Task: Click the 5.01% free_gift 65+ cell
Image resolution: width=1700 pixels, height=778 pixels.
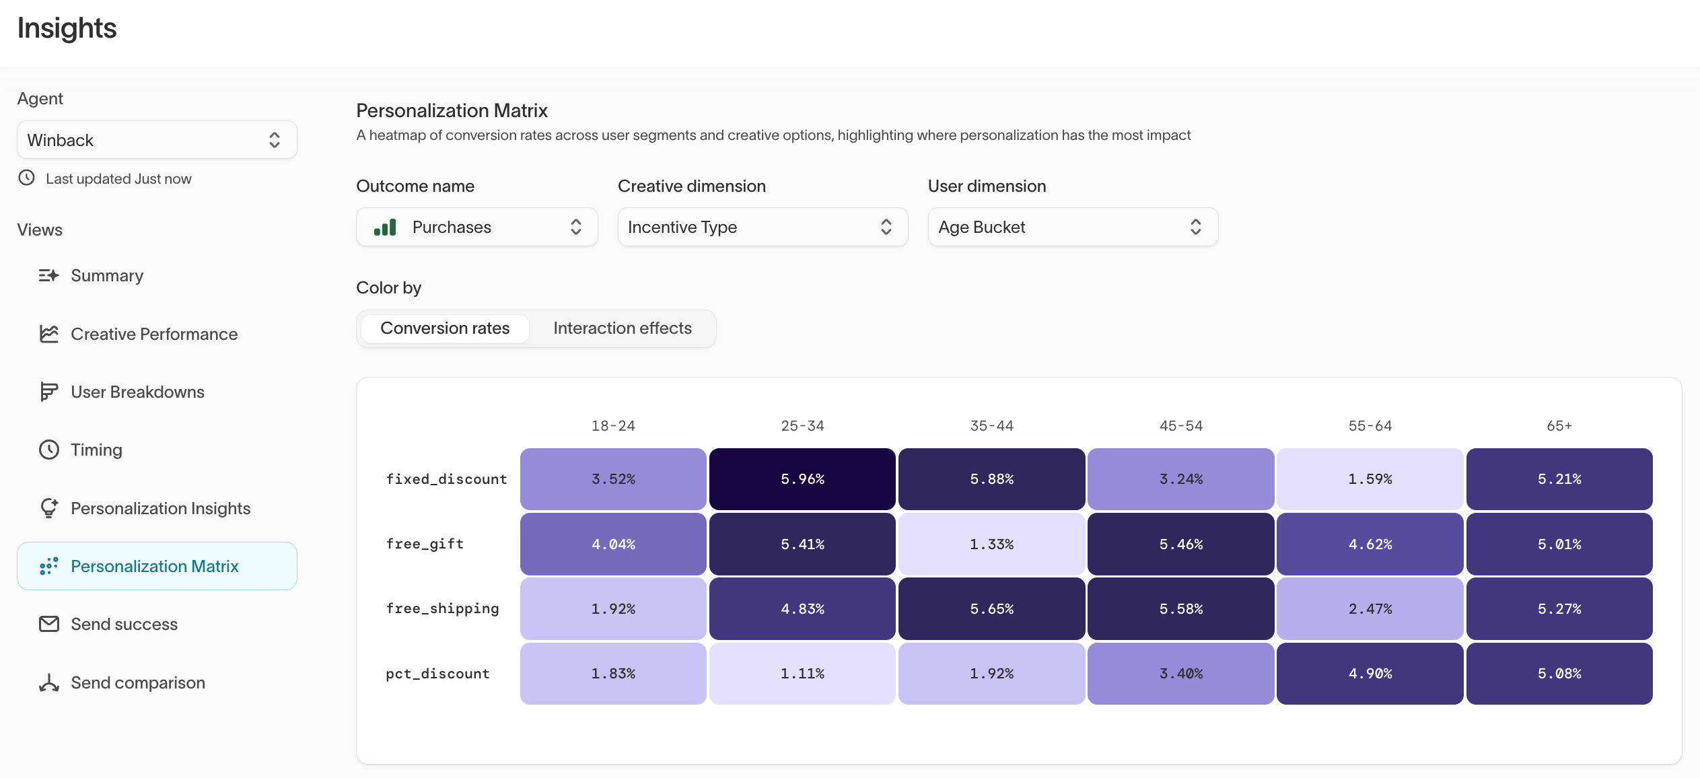Action: tap(1559, 544)
